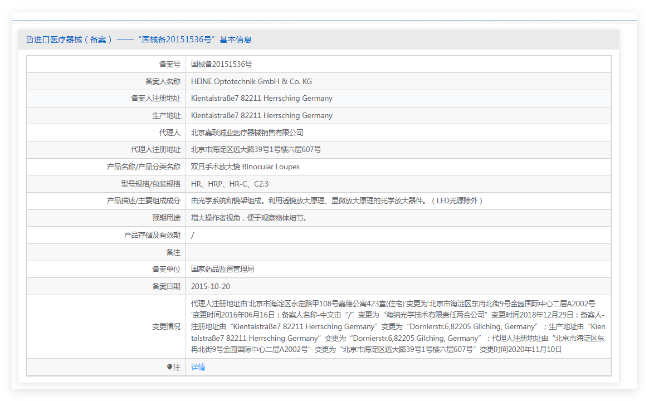Click the 代理人注册地址 value in 海淀区
The height and width of the screenshot is (401, 649).
coord(256,150)
